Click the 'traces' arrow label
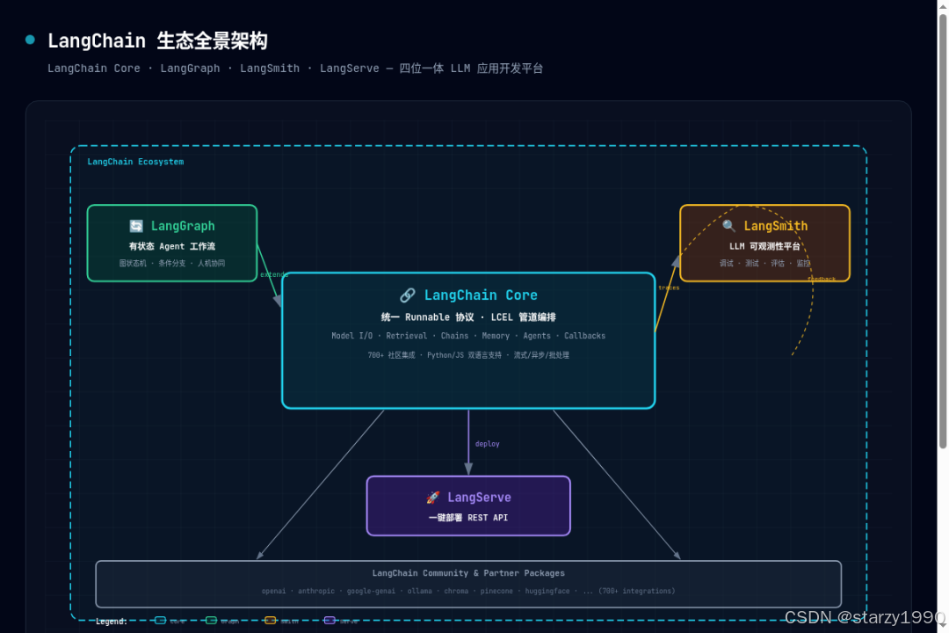The height and width of the screenshot is (633, 949). 669,287
